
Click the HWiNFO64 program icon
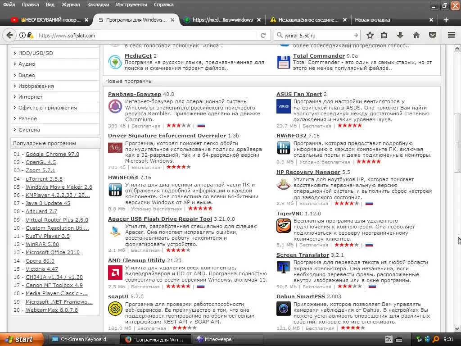click(115, 190)
